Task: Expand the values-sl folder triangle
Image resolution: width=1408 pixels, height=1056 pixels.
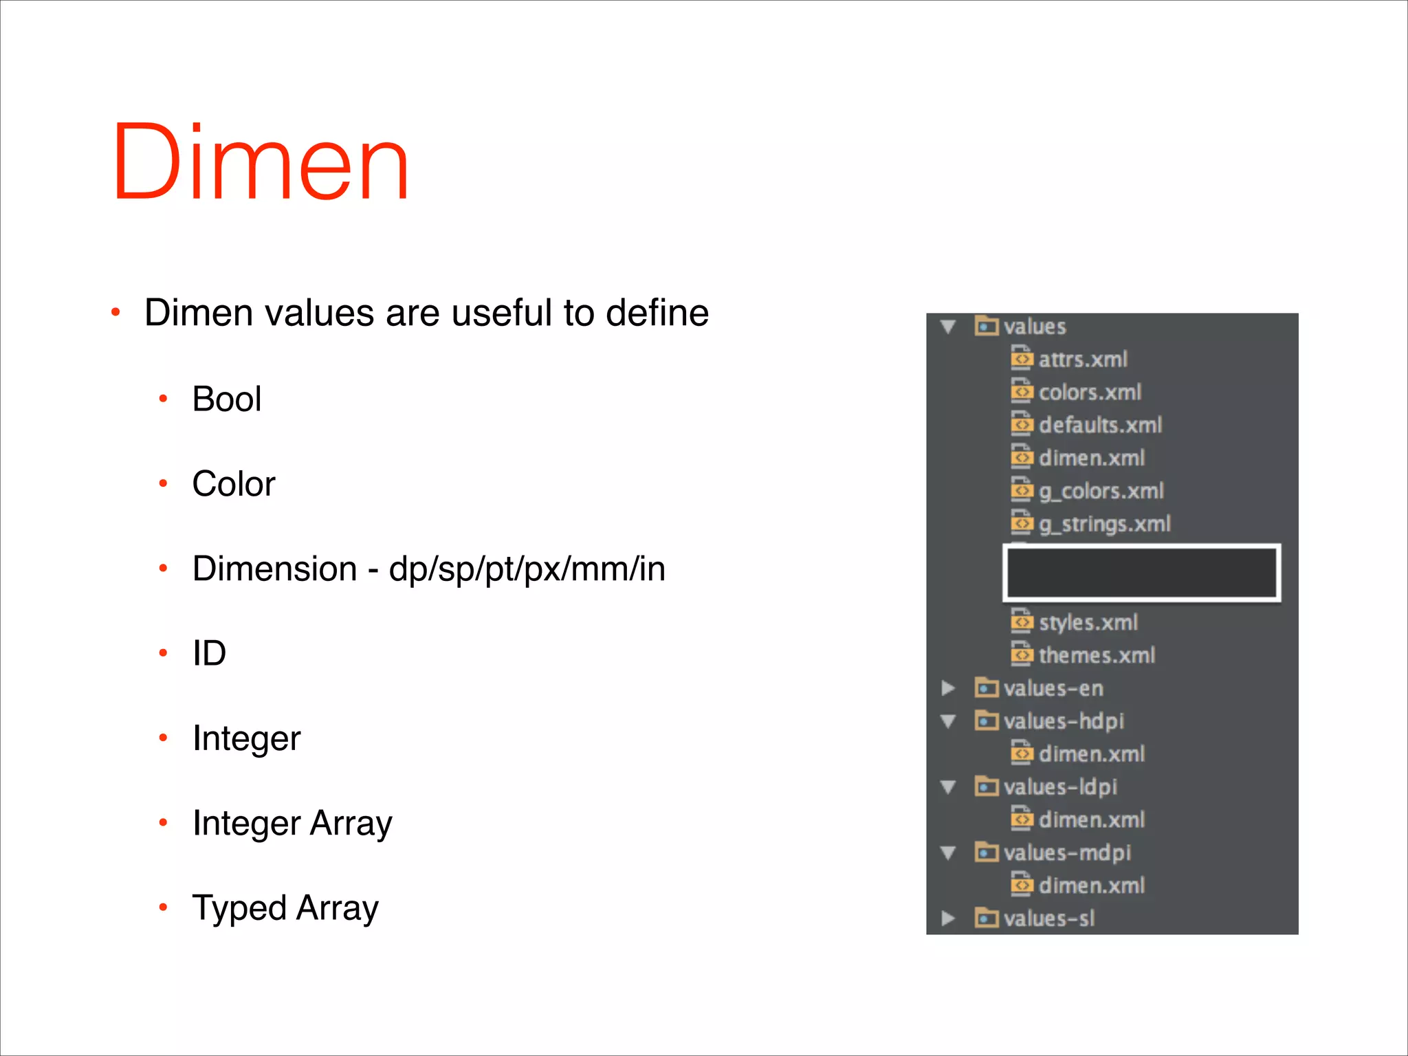Action: (949, 918)
